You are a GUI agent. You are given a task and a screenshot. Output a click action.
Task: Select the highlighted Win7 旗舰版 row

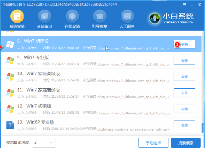point(87,44)
